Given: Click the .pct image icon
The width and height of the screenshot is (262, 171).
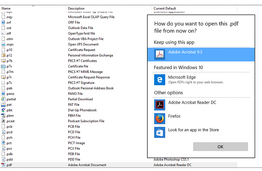Looking at the screenshot, I should [x=3, y=143].
